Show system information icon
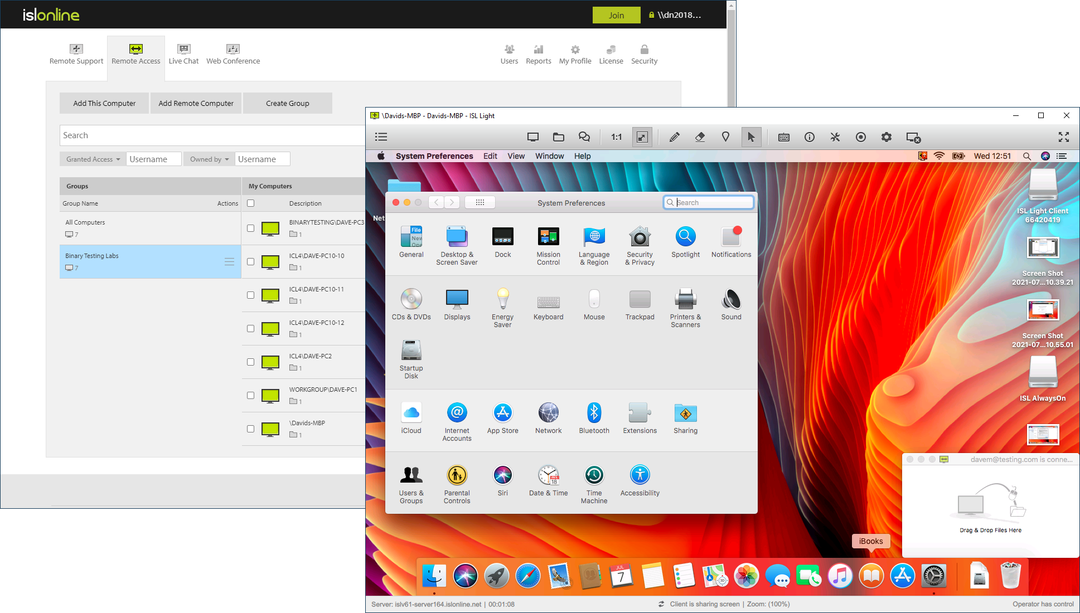The image size is (1080, 613). click(x=810, y=137)
